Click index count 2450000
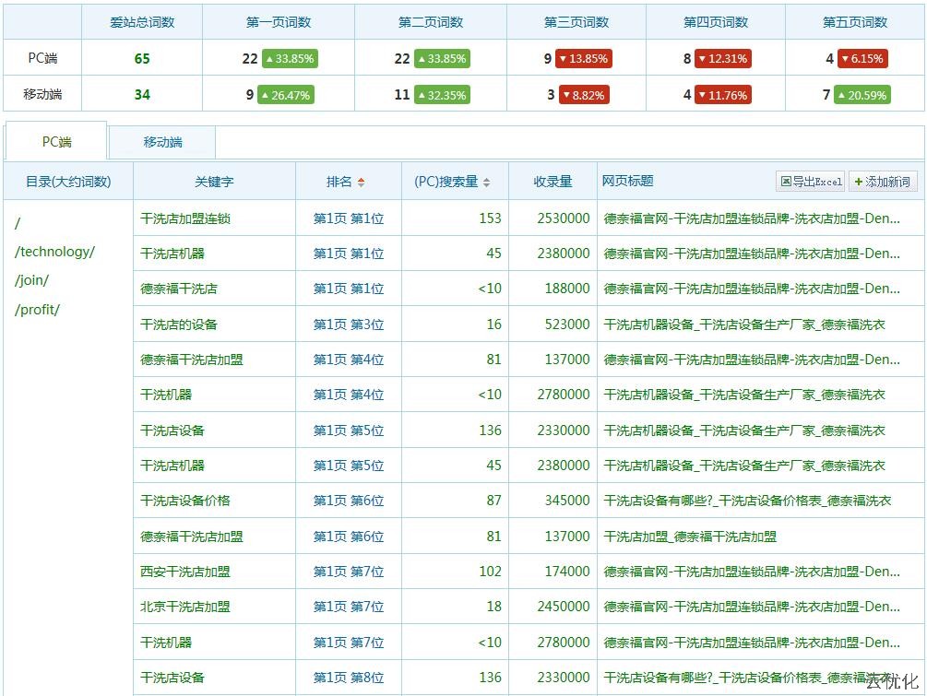This screenshot has width=927, height=696. [564, 607]
